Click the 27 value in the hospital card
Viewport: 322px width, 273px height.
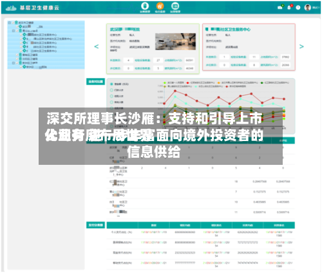(158, 61)
